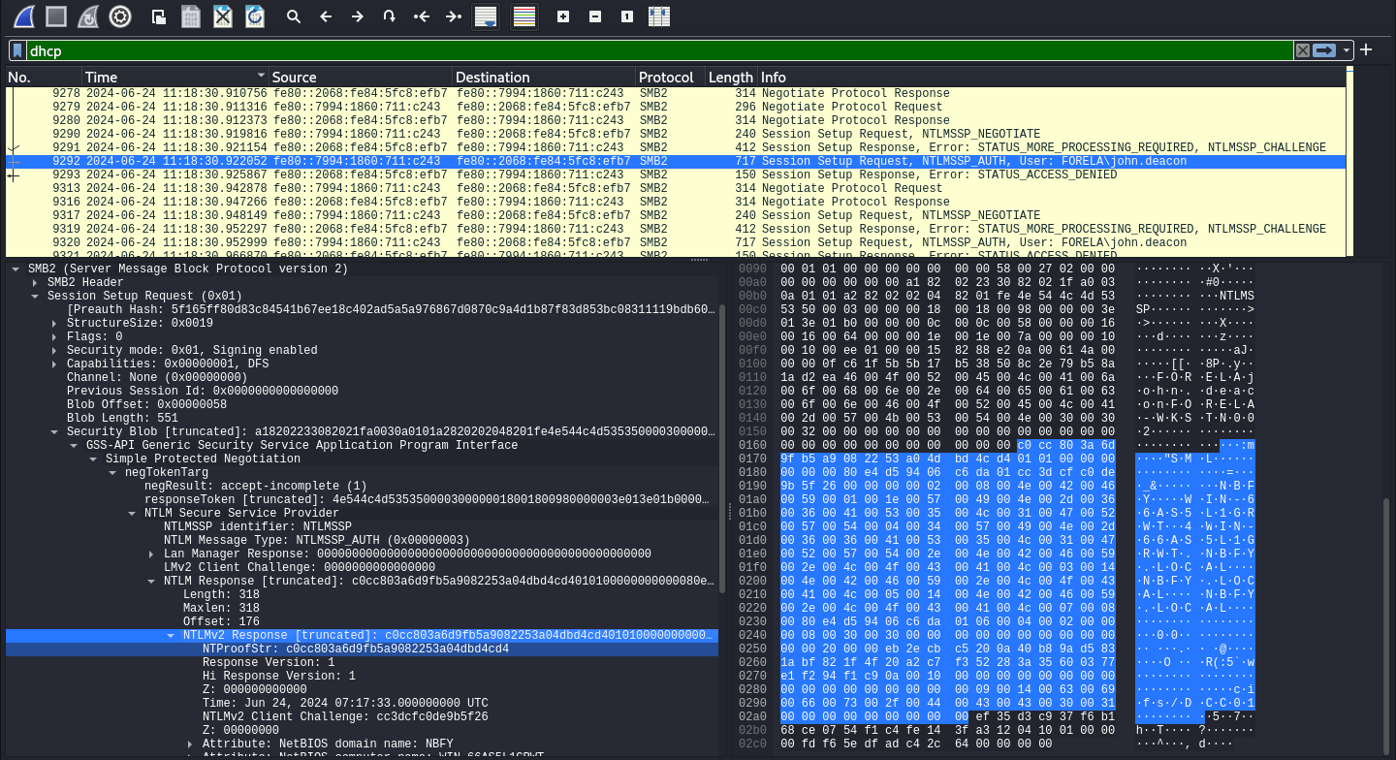
Task: Zoom out the main window text
Action: [595, 16]
